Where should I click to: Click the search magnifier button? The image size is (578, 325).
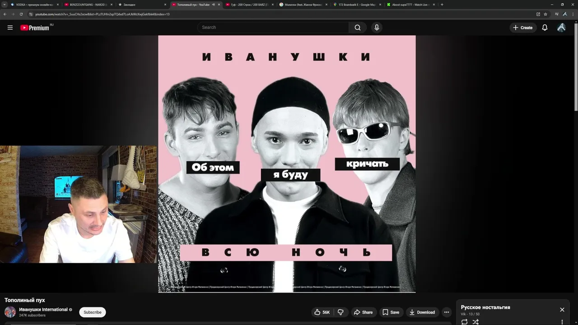358,28
